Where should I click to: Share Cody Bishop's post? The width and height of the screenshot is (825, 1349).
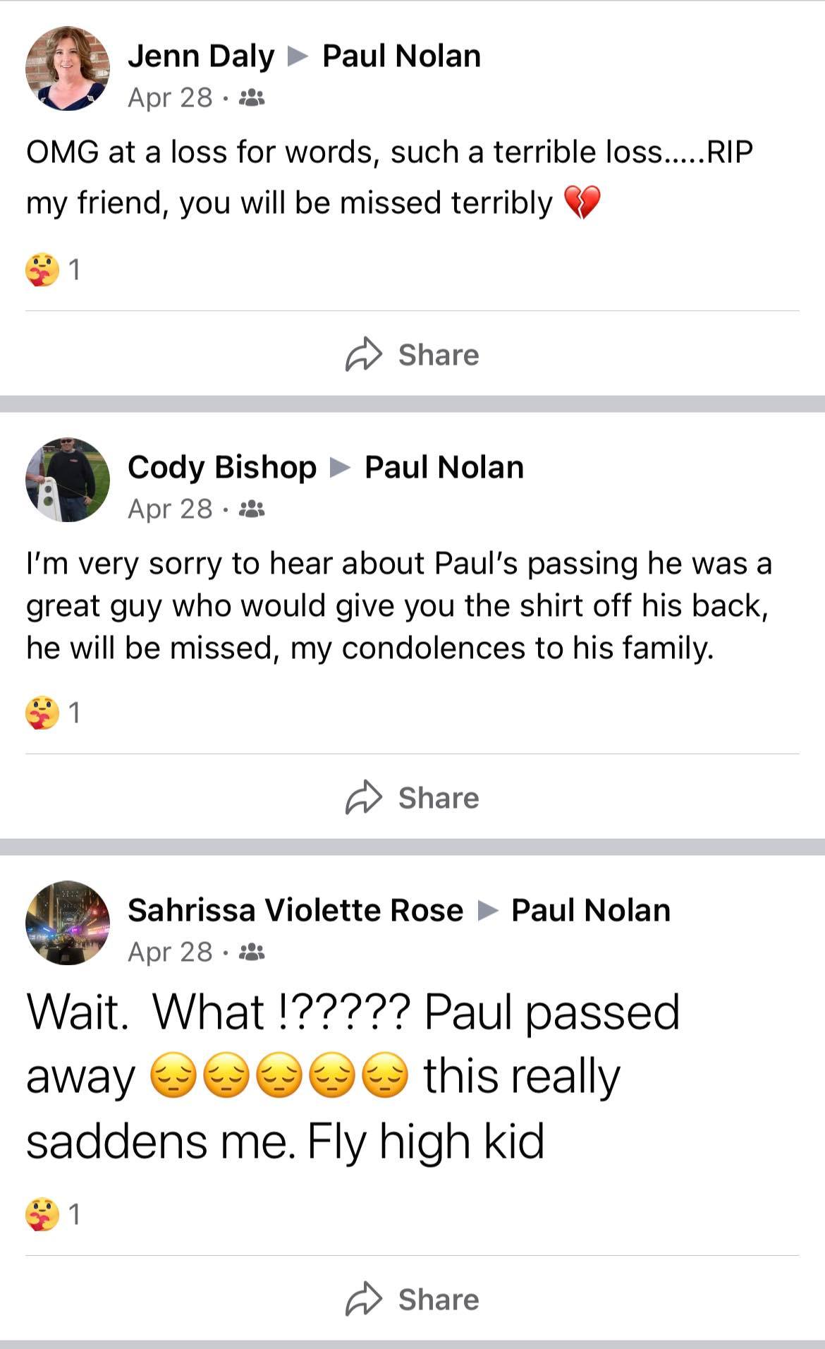[412, 797]
